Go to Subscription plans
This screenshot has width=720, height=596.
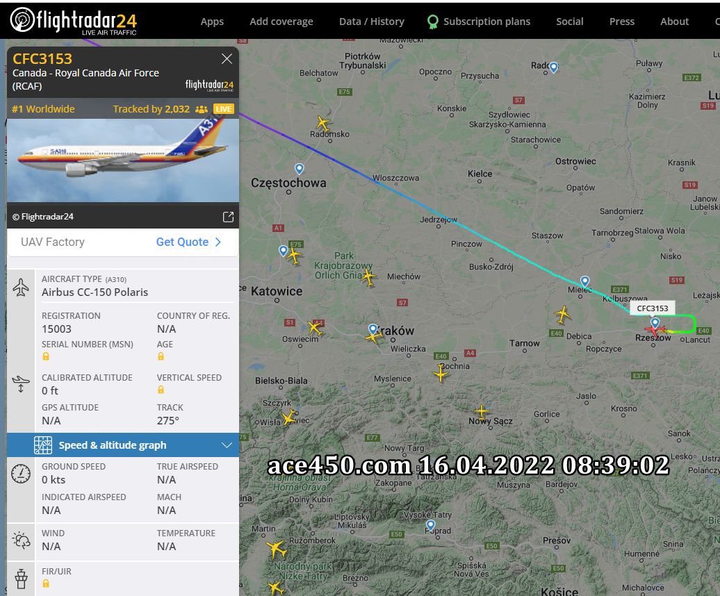(479, 22)
